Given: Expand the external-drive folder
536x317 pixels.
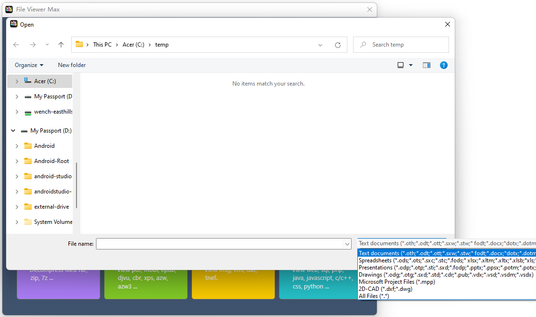Looking at the screenshot, I should (17, 206).
